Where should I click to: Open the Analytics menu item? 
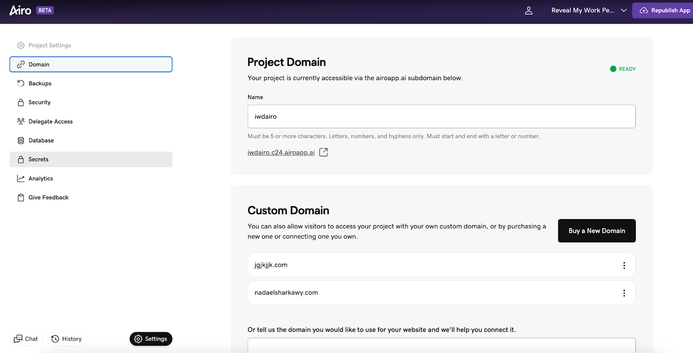tap(91, 178)
